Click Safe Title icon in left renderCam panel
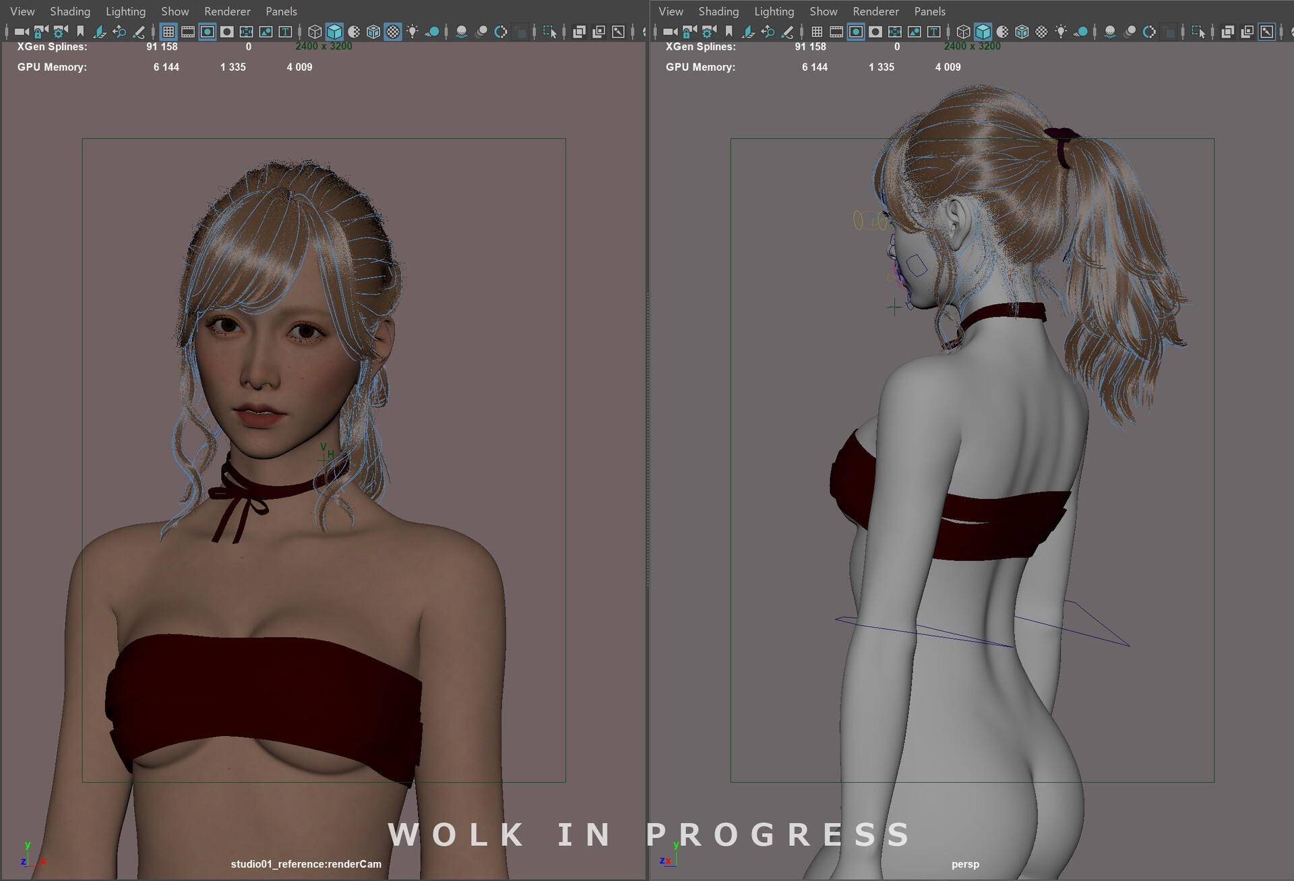1294x881 pixels. [x=286, y=32]
